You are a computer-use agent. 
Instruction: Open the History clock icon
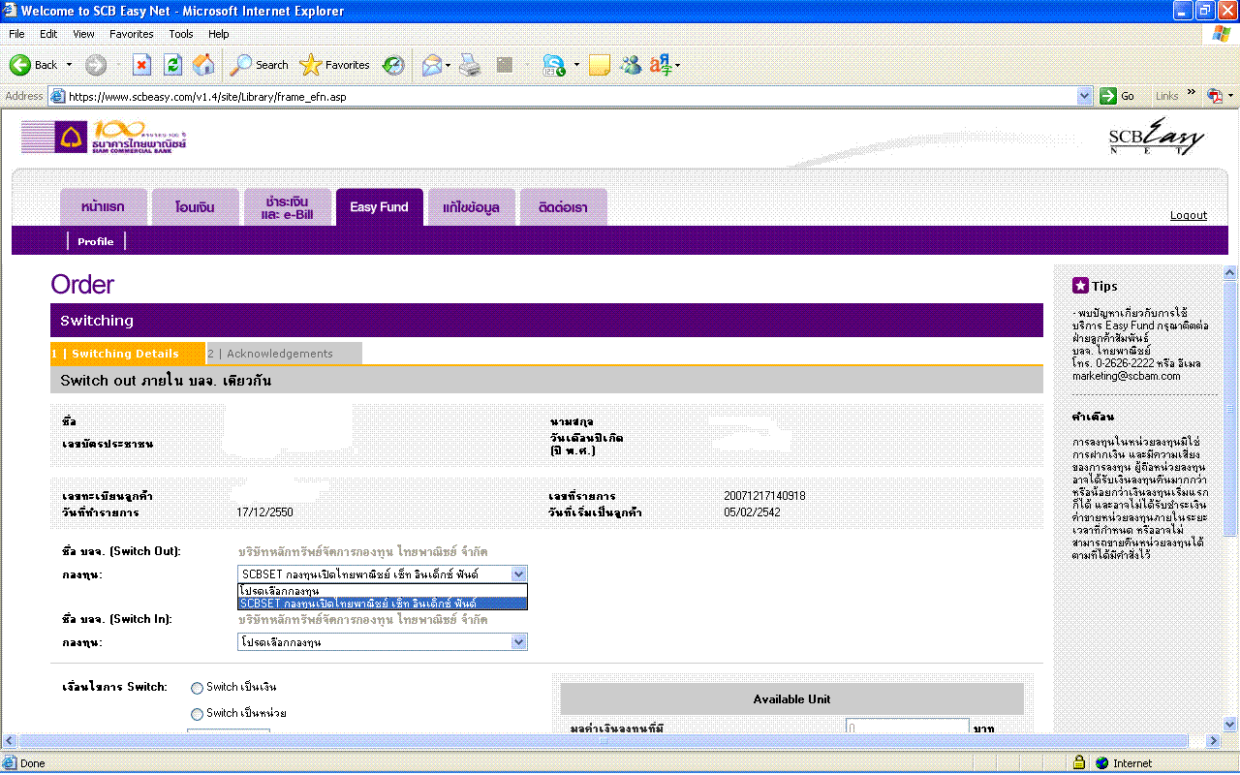coord(392,65)
